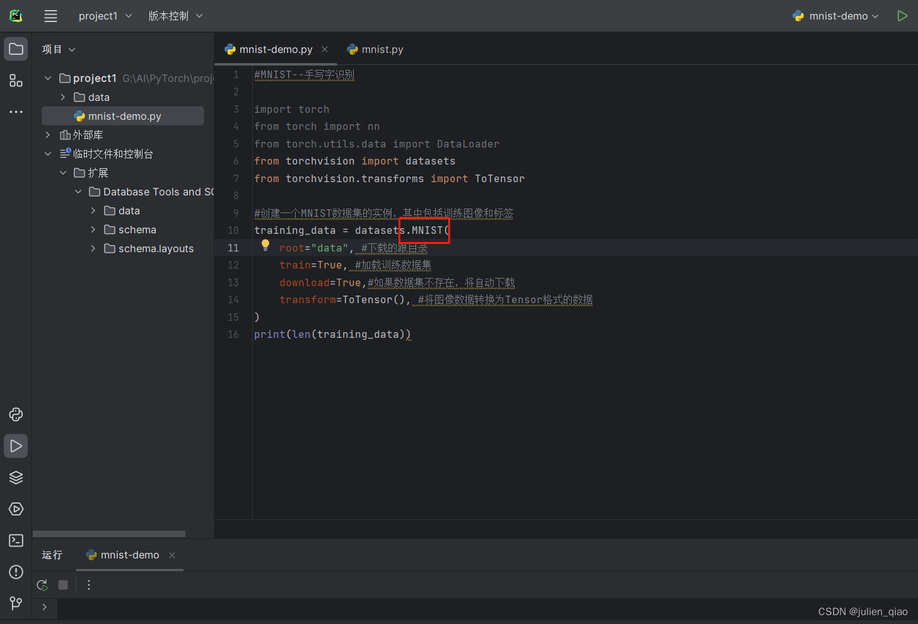
Task: Open the Git version control tool window
Action: coord(16,603)
